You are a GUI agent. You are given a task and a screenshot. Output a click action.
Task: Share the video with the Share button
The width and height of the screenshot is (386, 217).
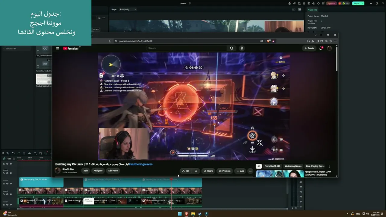pos(208,171)
